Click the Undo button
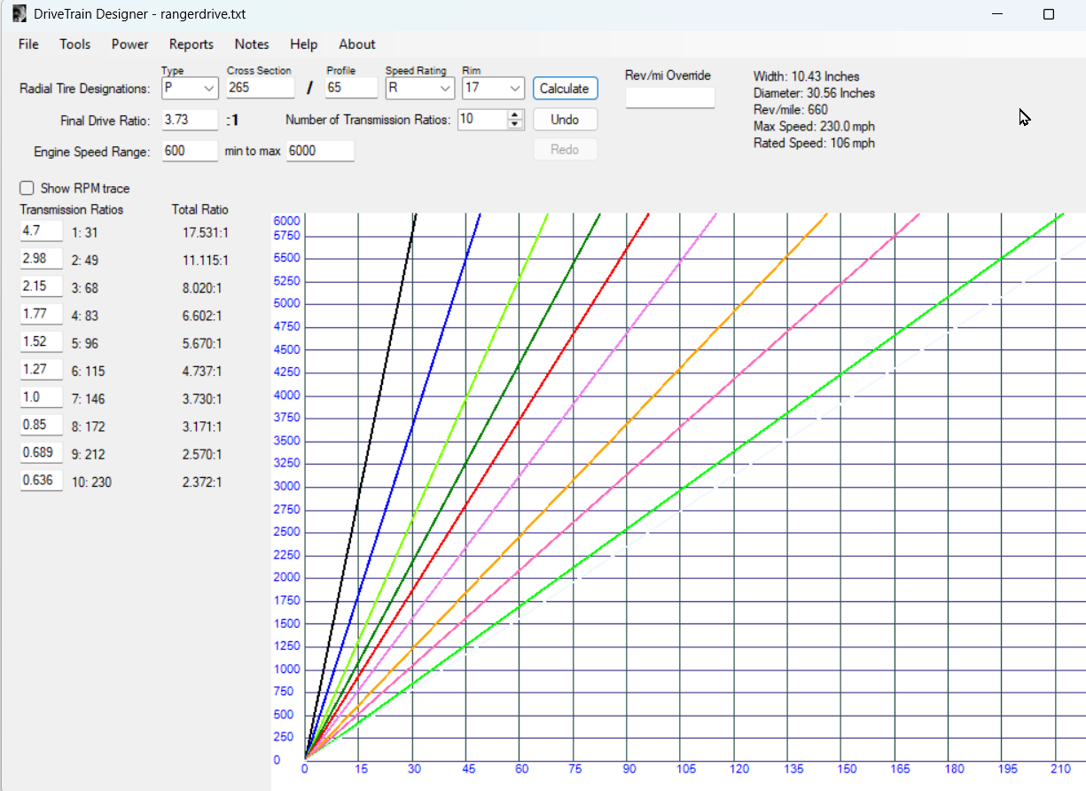 565,120
